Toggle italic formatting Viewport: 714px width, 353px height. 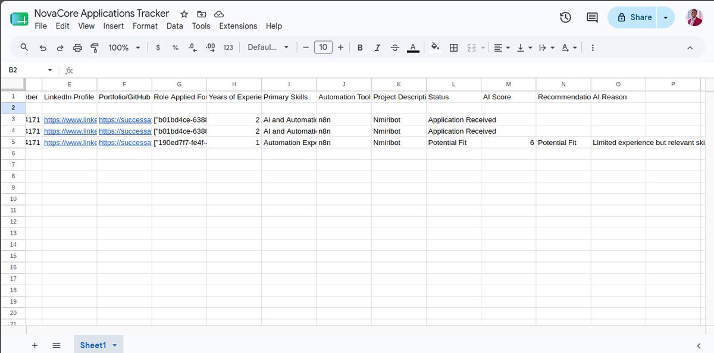coord(377,48)
